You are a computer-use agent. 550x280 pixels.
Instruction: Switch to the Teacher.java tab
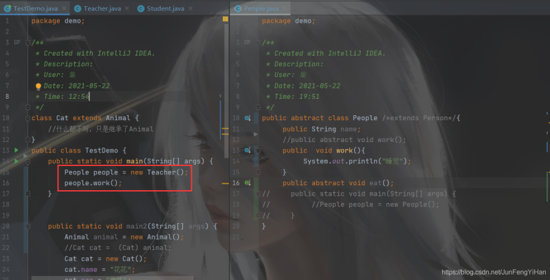(x=102, y=8)
